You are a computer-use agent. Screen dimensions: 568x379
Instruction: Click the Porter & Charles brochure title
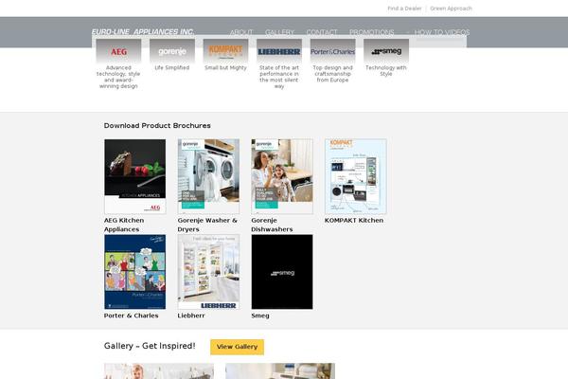[x=132, y=316]
